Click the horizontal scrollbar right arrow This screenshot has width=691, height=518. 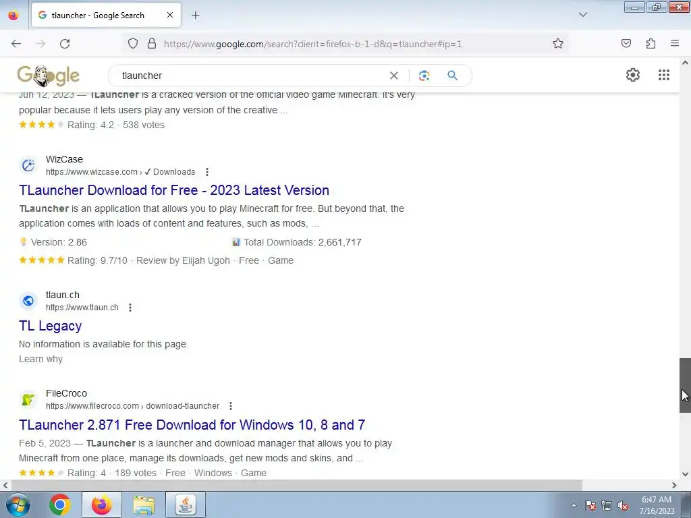tap(674, 485)
